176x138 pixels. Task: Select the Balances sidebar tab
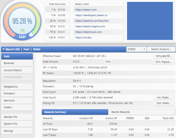(x=17, y=63)
